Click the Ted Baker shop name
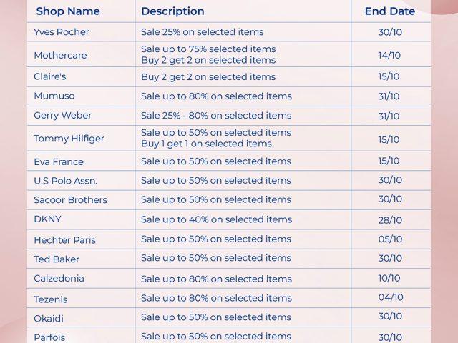Screen dimensions: 458x343 coord(57,259)
